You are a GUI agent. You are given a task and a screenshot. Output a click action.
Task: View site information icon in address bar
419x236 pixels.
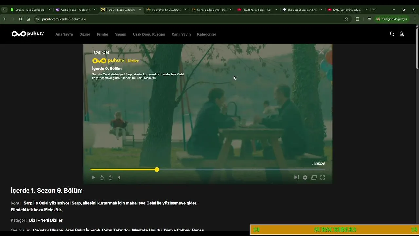click(x=38, y=19)
